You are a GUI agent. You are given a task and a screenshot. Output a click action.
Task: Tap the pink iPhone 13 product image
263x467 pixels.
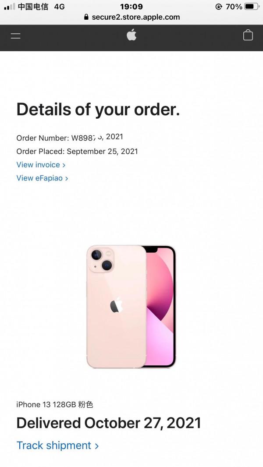point(131,307)
